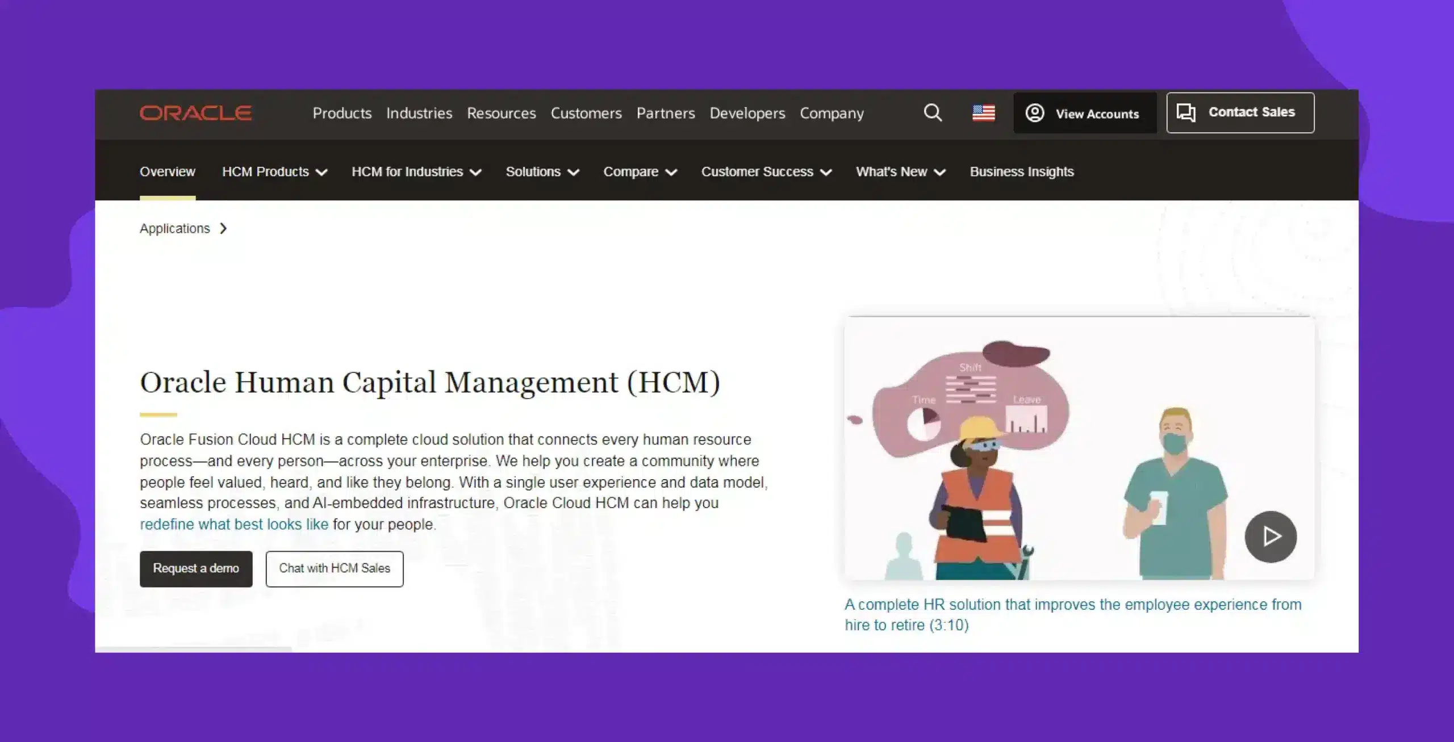Expand the What's New dropdown
Screen dimensions: 1454x742
[901, 171]
